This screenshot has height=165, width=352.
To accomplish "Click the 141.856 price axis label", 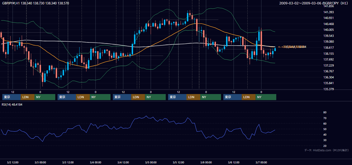I will tap(329, 6).
